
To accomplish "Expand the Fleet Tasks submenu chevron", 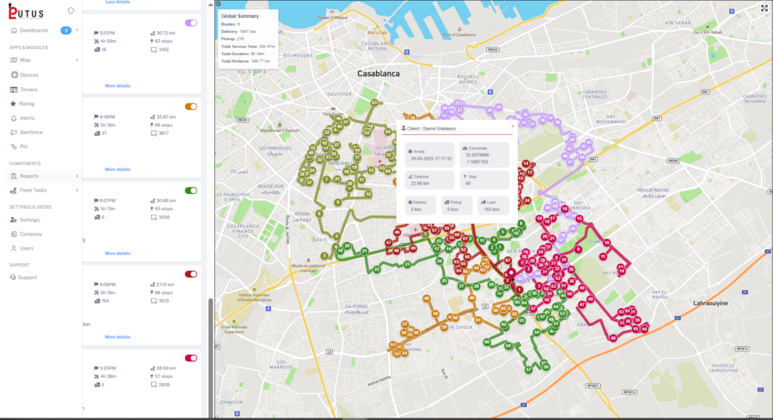I will [77, 191].
